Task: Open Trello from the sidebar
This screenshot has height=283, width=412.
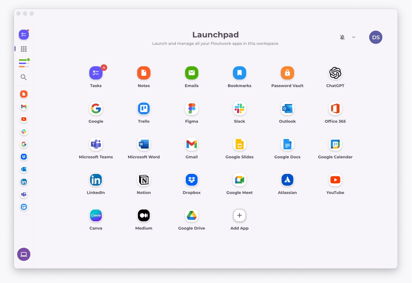Action: (x=24, y=207)
